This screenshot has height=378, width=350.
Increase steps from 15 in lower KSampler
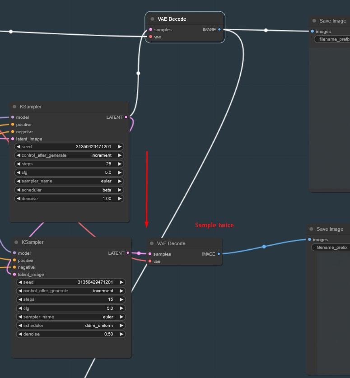(121, 299)
